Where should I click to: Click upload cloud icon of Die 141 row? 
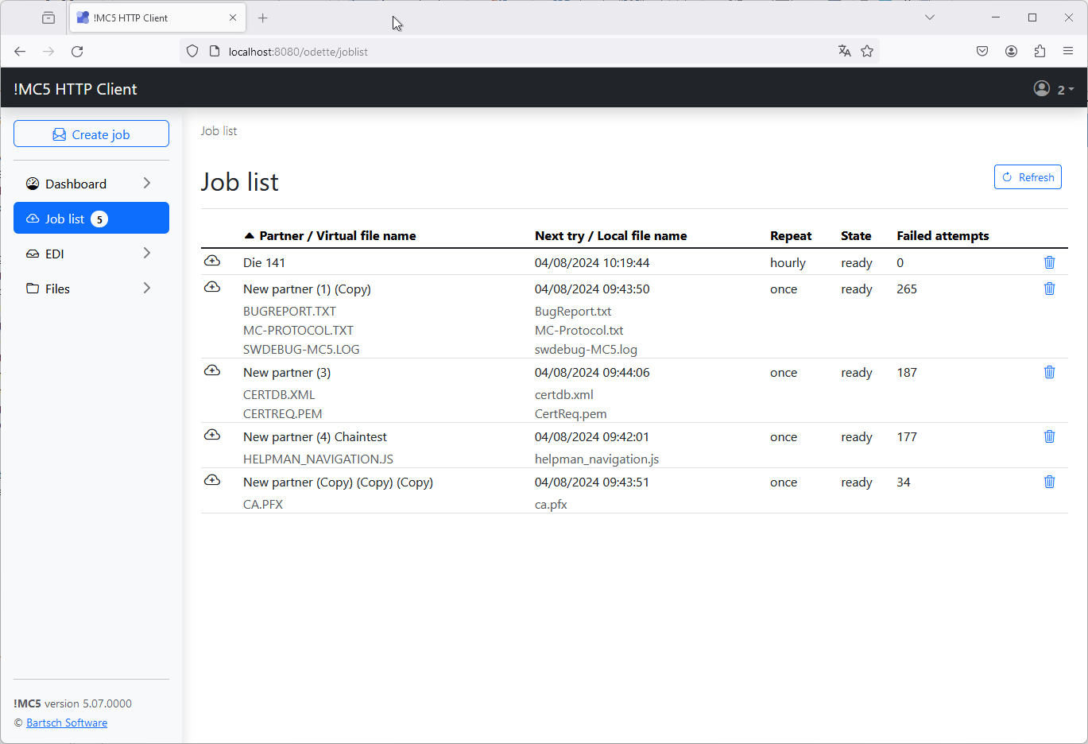(212, 261)
